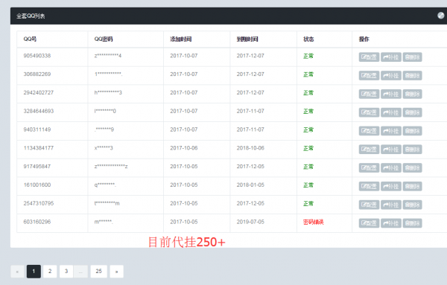Click 补挂 button for QQ 940311149
Viewport: 447px width, 285px height.
click(x=391, y=131)
